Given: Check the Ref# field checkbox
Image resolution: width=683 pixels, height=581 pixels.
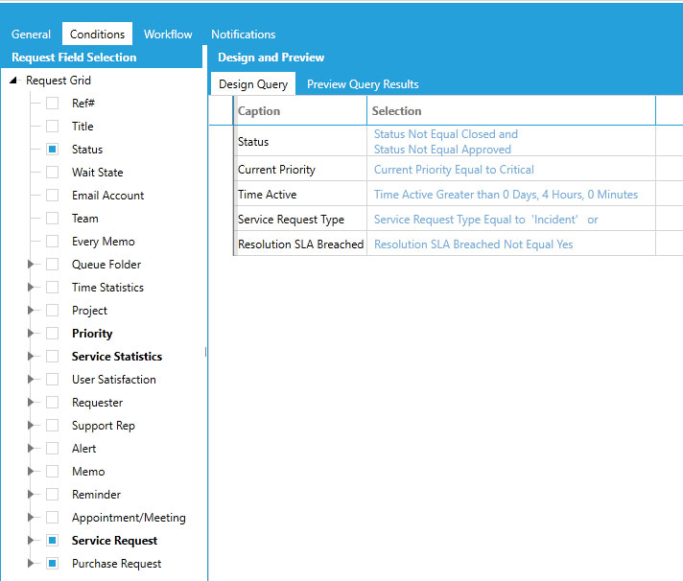Looking at the screenshot, I should pyautogui.click(x=52, y=104).
